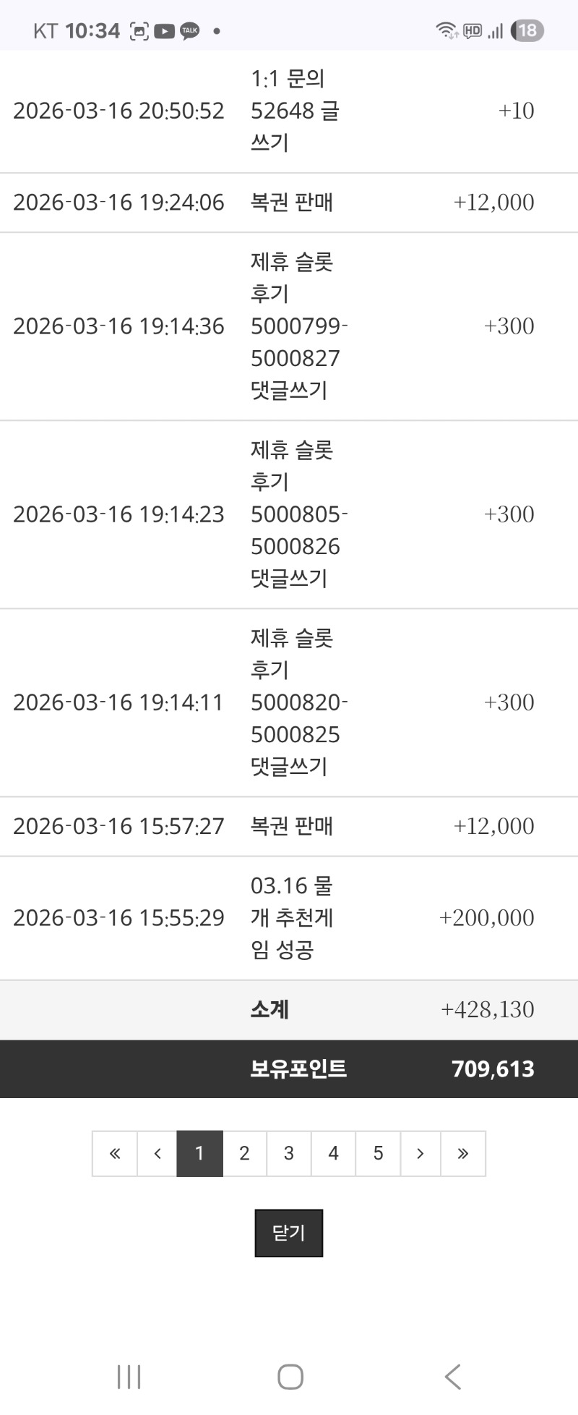Tap the Android back navigation arrow
The height and width of the screenshot is (1415, 578).
point(452,1377)
